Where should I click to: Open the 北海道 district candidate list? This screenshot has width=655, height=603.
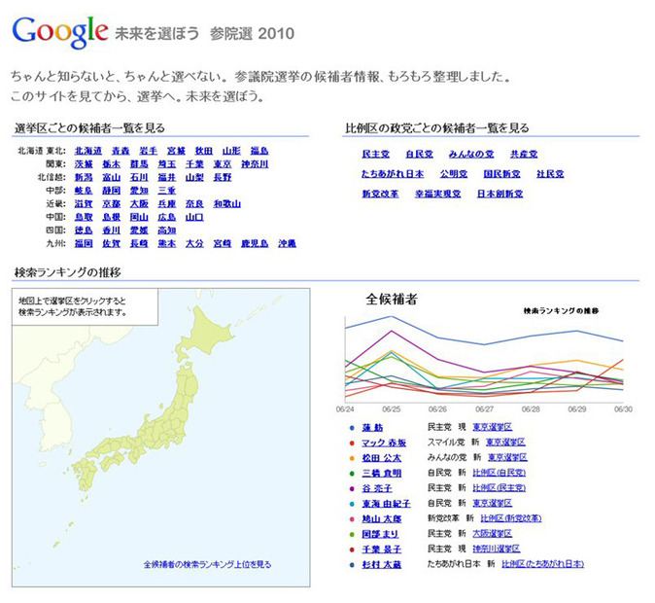88,151
